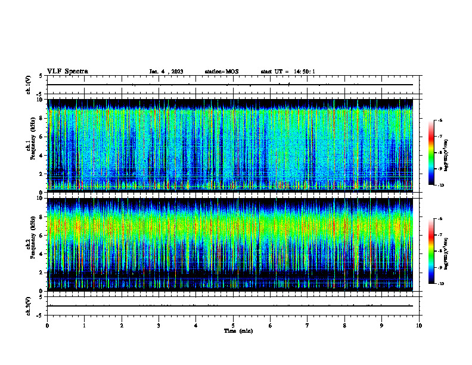
Task: Click tick label "4" on the Time axis
Action: click(x=196, y=326)
